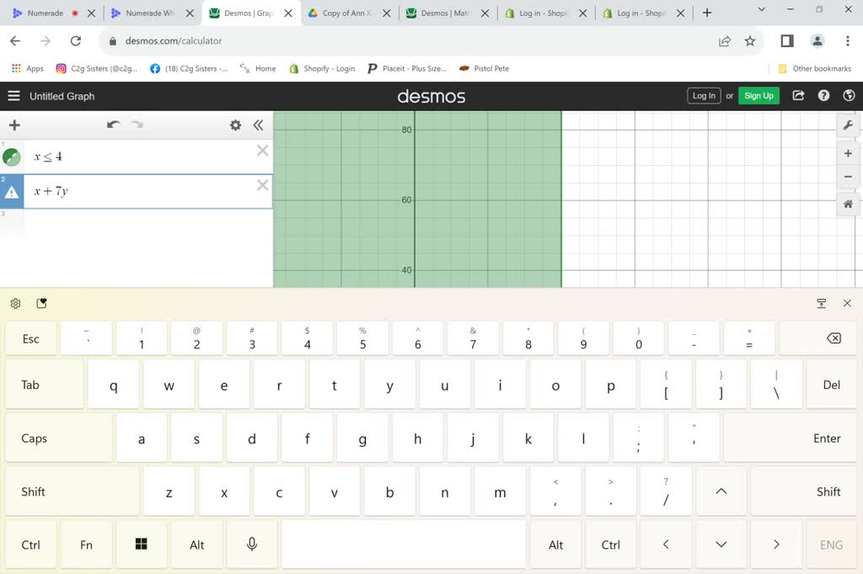Collapse the expression list panel
Image resolution: width=863 pixels, height=574 pixels.
[258, 125]
